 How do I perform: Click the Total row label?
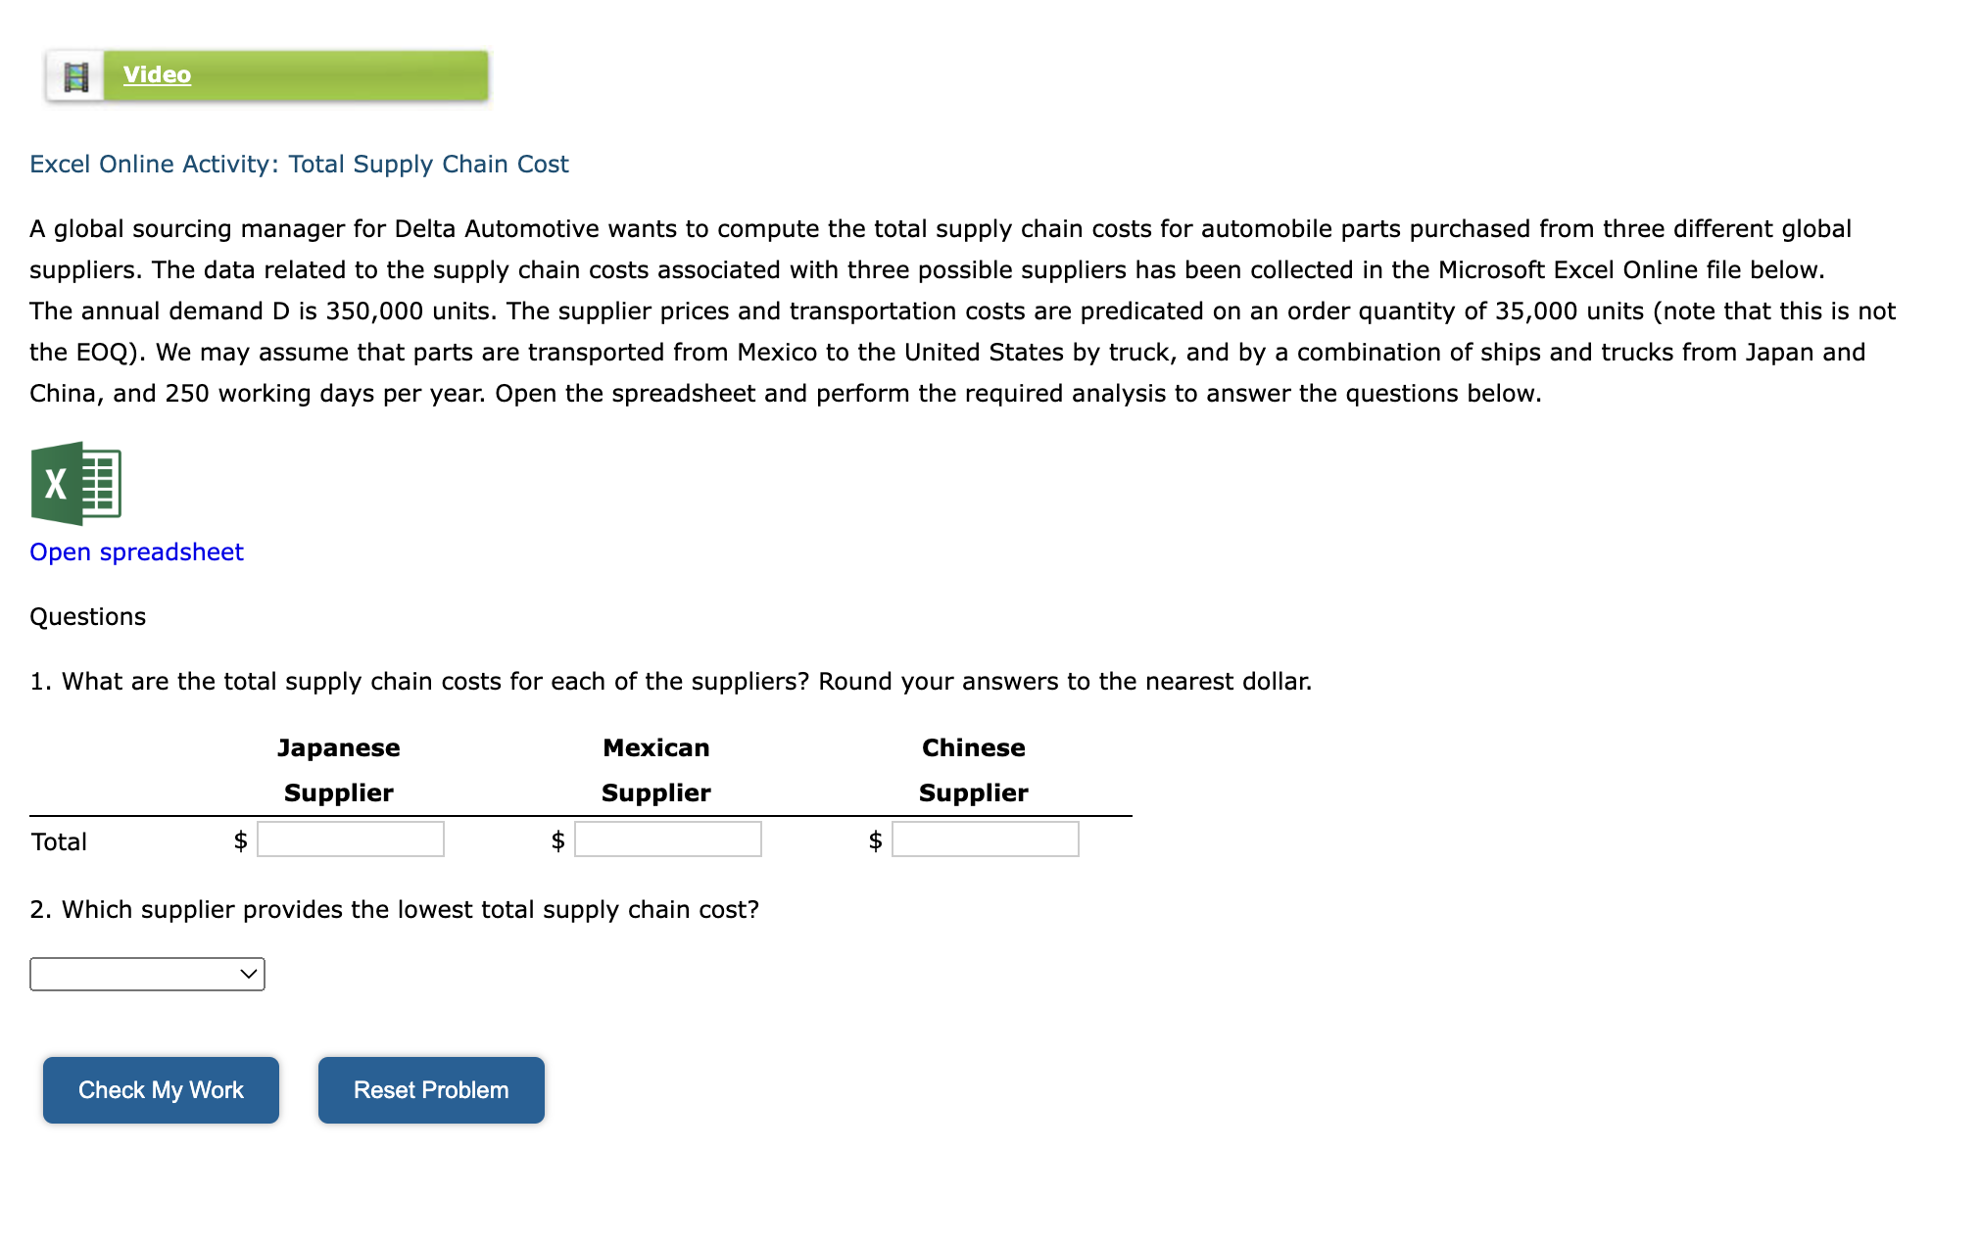click(x=59, y=841)
